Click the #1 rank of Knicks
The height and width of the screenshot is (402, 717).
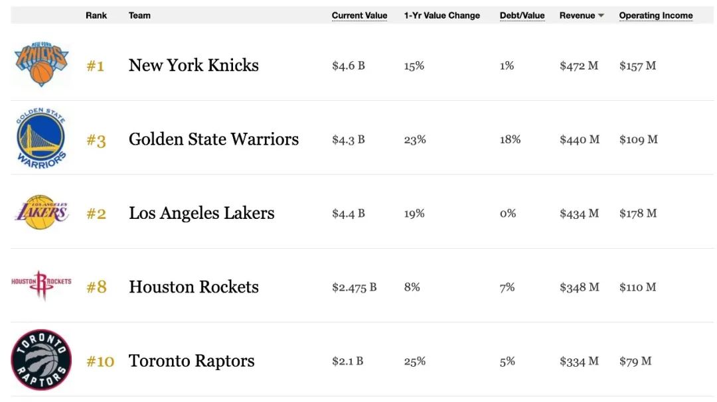95,66
